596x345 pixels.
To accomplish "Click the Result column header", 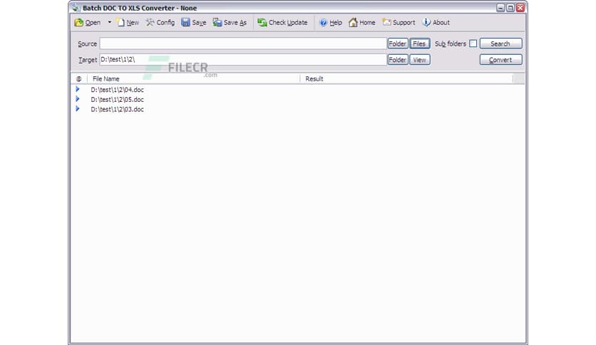I will coord(406,78).
